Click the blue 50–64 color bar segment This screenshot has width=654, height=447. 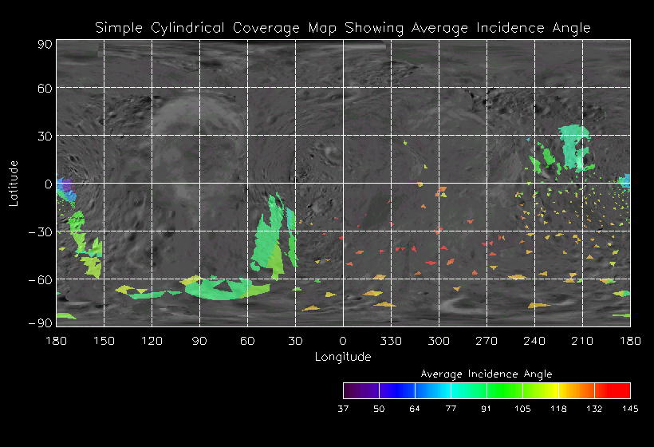point(397,390)
